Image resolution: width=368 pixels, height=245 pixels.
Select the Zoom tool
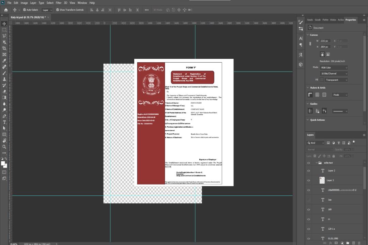(4, 147)
